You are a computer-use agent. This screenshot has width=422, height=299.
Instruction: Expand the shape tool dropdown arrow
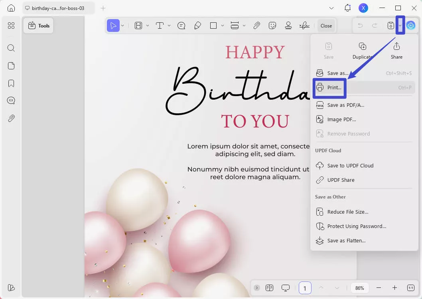tap(223, 26)
